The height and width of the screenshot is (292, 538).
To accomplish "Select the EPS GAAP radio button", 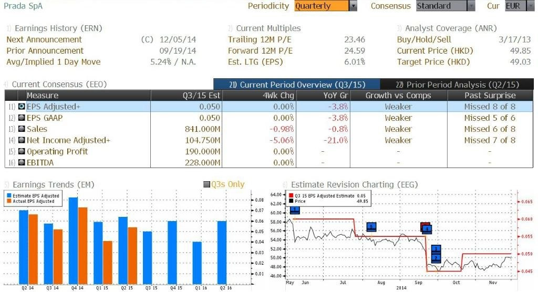I will (22, 118).
